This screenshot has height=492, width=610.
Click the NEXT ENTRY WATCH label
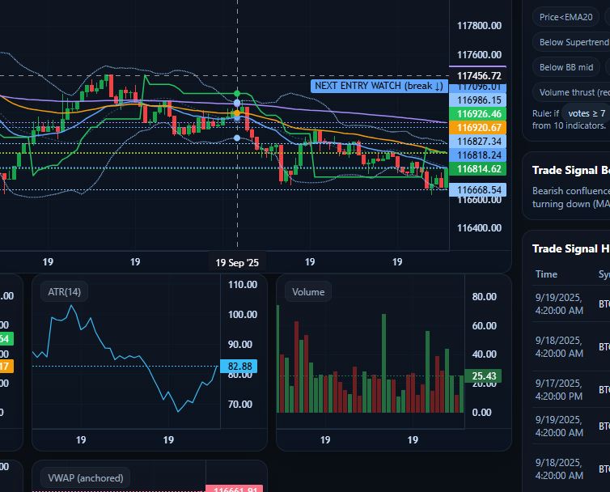[379, 86]
